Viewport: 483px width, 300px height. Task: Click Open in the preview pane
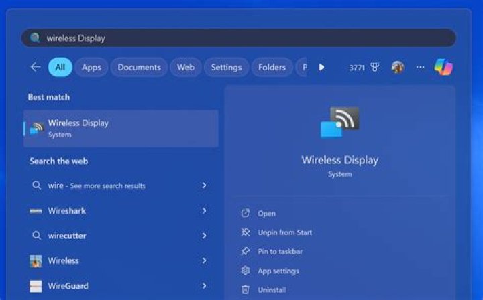266,214
